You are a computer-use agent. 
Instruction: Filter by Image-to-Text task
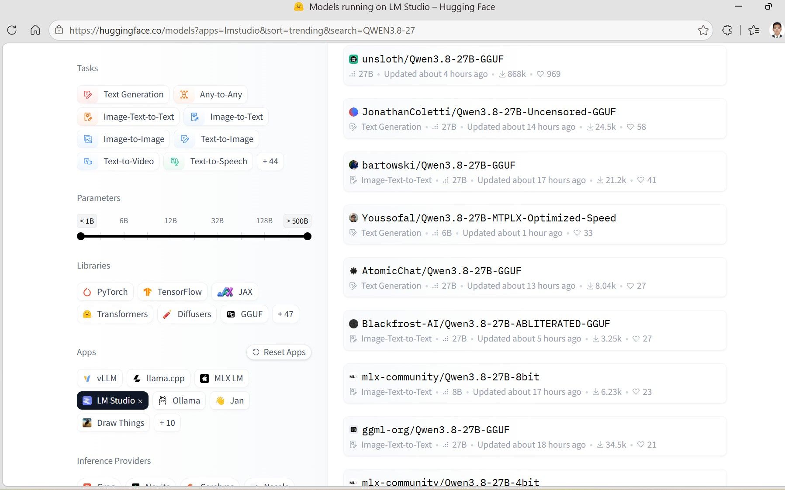[226, 117]
